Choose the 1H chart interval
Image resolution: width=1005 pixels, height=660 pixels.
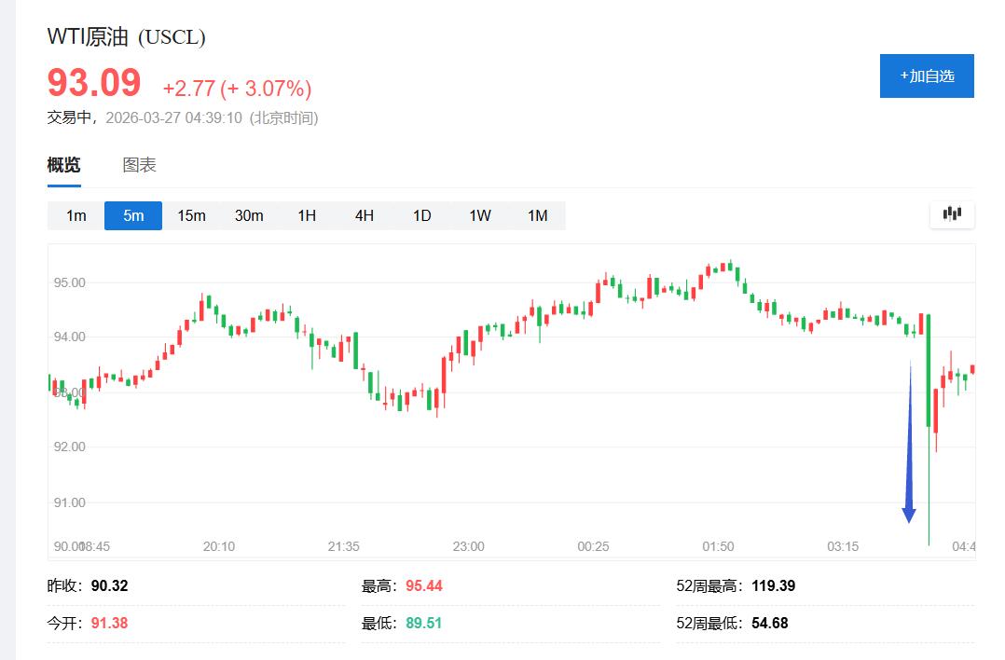pyautogui.click(x=307, y=215)
